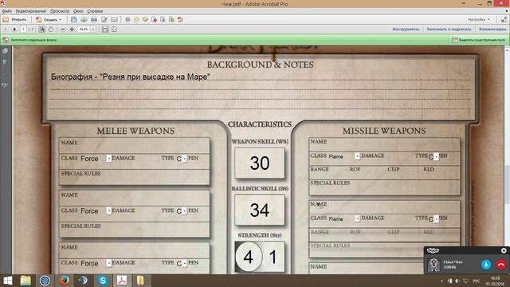Open first melee weapon Class Force dropdown
Screen dimensions: 510x287
point(109,158)
